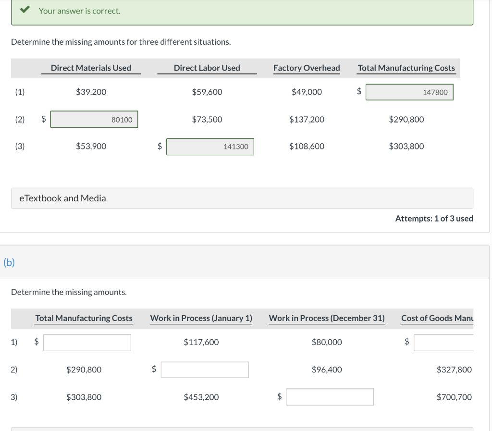Click the $39,200 direct materials value
492x431 pixels.
click(x=91, y=92)
